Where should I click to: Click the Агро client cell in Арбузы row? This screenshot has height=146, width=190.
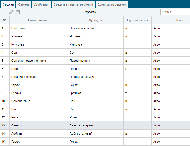171,133
